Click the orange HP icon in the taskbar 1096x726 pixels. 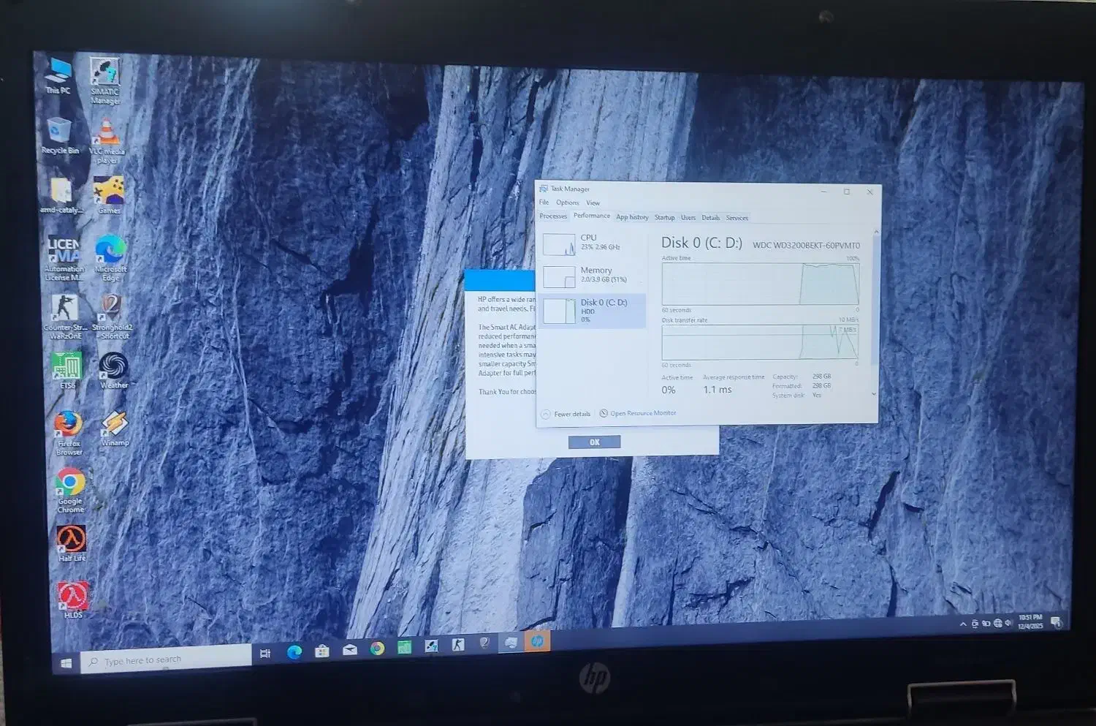click(537, 641)
